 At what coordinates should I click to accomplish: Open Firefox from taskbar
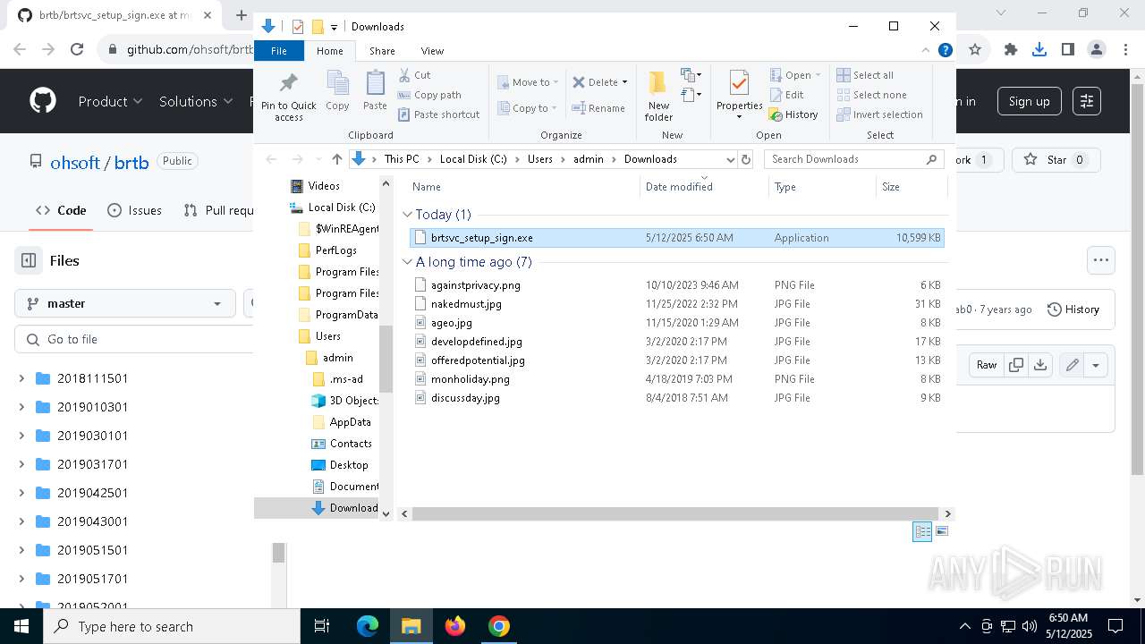(454, 626)
